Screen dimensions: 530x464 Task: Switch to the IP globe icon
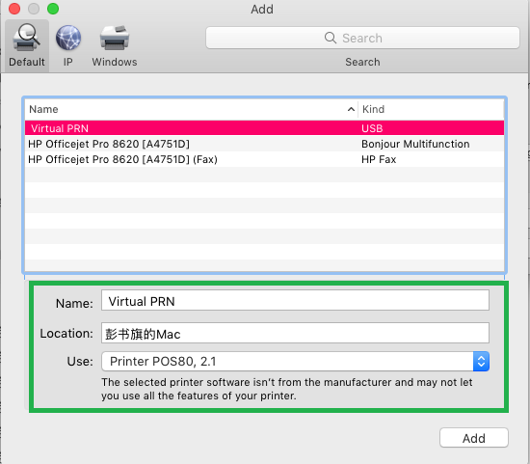coord(68,38)
